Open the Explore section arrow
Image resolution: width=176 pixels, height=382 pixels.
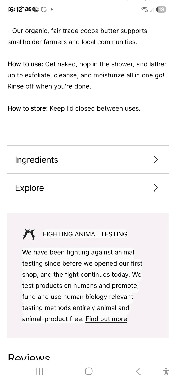[x=156, y=188]
